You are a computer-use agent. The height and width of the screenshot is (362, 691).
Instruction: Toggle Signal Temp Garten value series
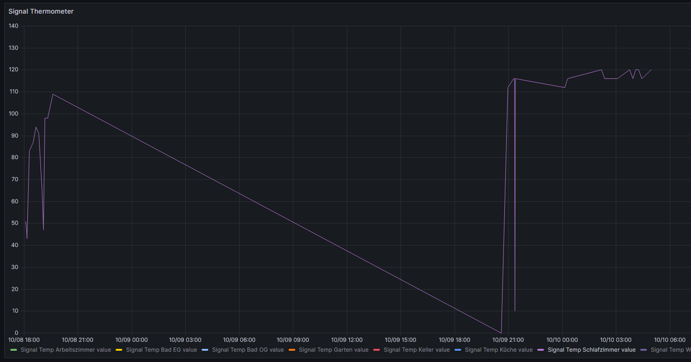coord(334,350)
